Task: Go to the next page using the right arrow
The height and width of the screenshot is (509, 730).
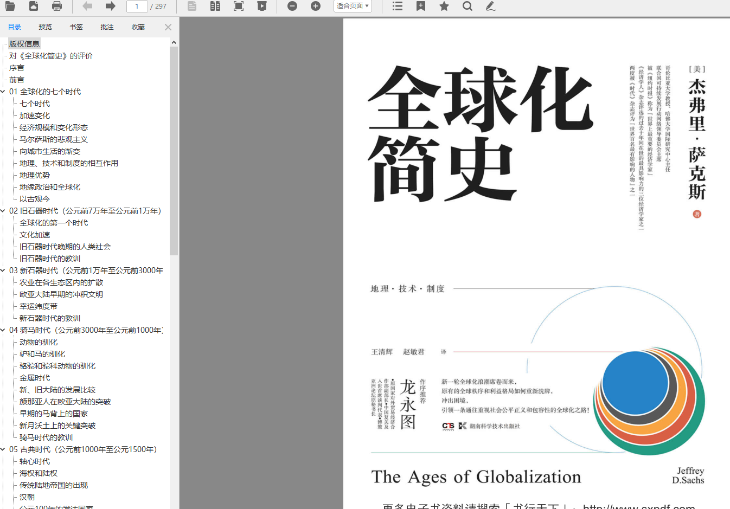Action: [x=110, y=6]
